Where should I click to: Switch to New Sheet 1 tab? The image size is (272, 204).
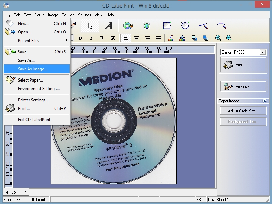point(16,192)
